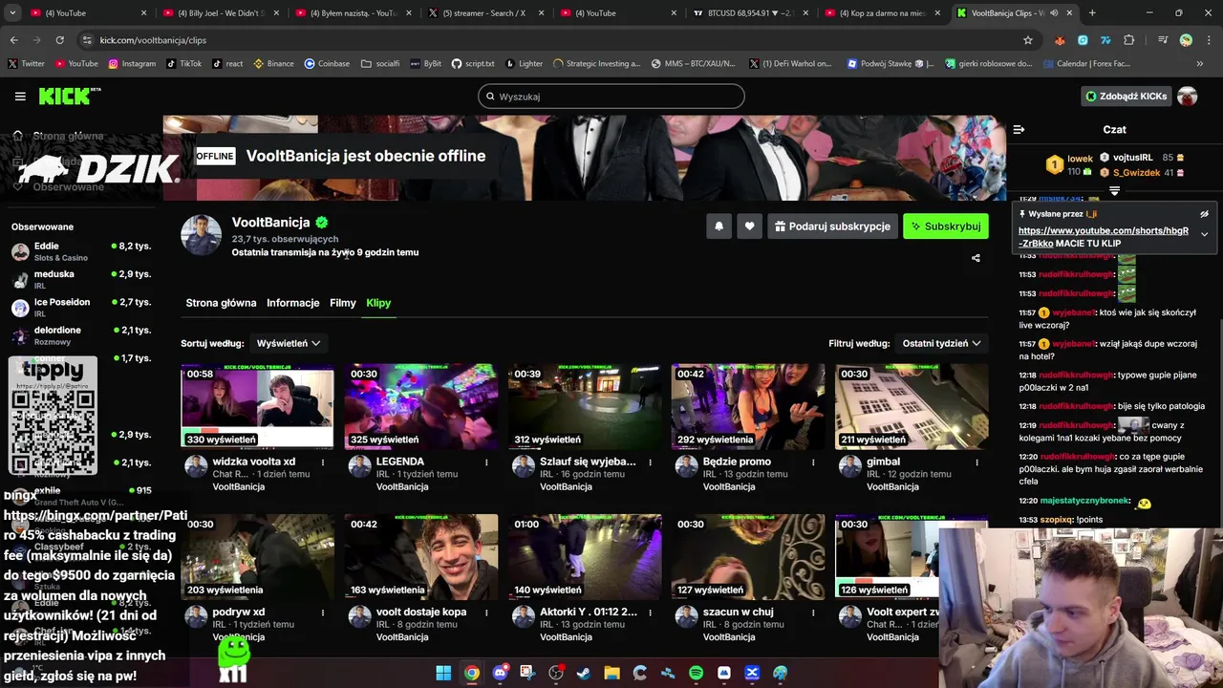Open the Binance bookmark

pos(273,64)
